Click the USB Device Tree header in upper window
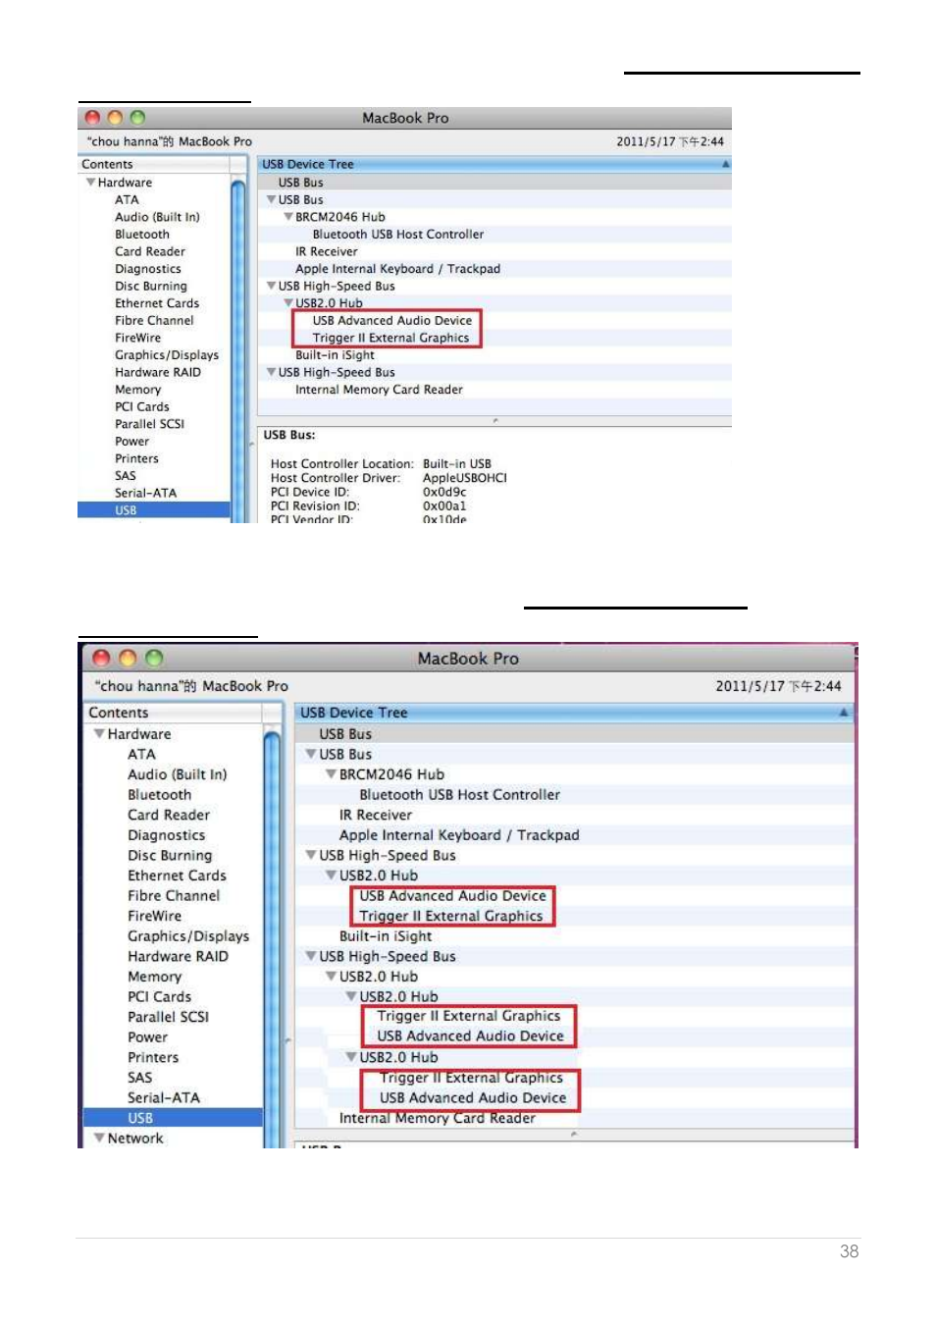Viewport: 936px width, 1326px height. 494,165
